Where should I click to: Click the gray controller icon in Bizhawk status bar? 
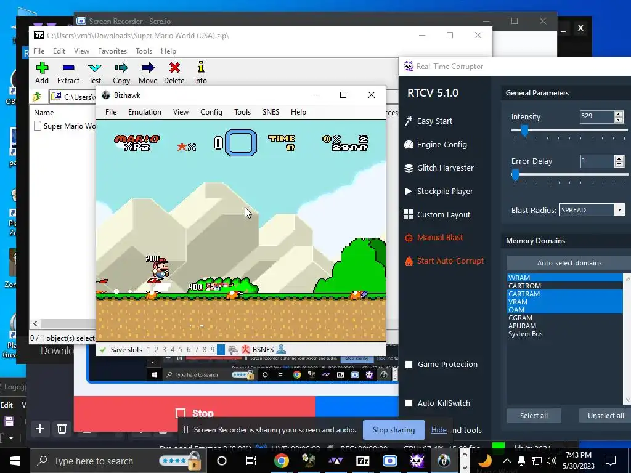(x=232, y=350)
